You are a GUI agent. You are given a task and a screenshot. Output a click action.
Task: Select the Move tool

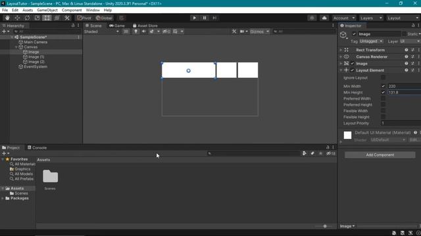17,18
